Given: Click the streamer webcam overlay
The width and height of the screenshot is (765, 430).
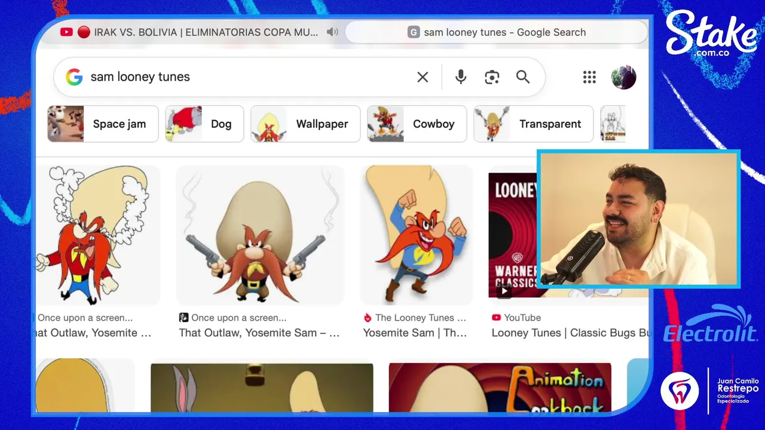Looking at the screenshot, I should [638, 219].
